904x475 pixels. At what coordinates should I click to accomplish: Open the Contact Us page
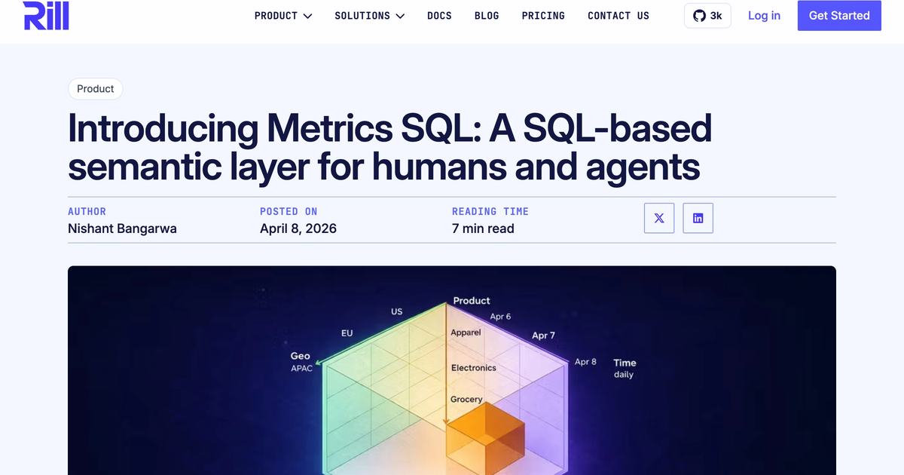tap(618, 15)
